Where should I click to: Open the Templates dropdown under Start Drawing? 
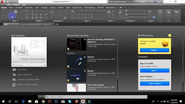coord(29,65)
